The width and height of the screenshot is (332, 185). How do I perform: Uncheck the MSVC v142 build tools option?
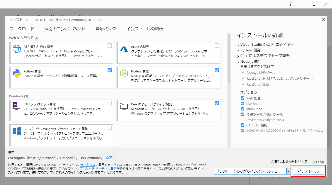tap(242, 131)
